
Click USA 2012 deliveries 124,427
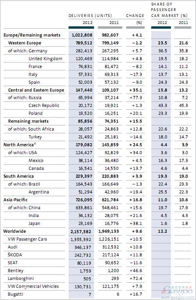pyautogui.click(x=84, y=153)
